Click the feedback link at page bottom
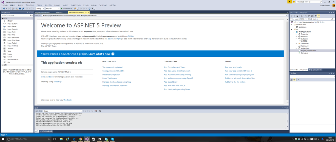The height and width of the screenshot is (142, 336). pyautogui.click(x=68, y=100)
